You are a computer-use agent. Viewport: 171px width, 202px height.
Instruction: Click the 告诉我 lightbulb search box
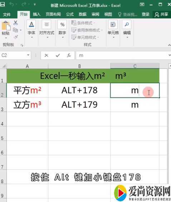point(127,14)
